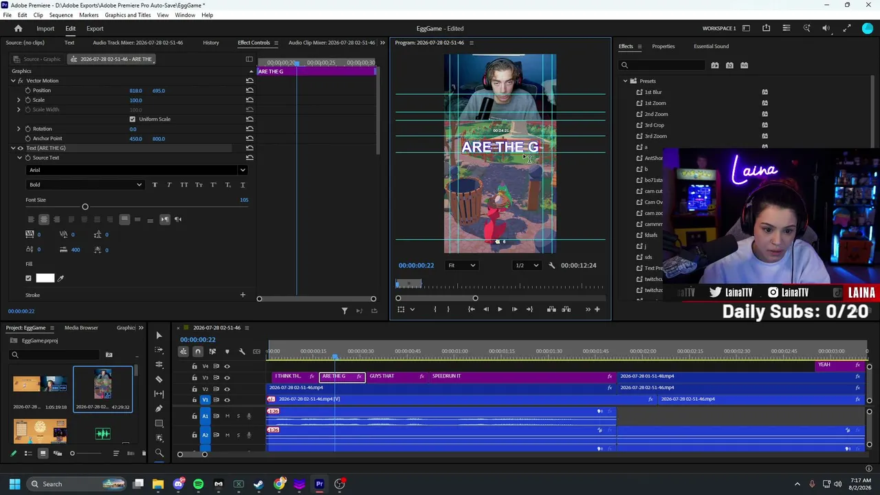Toggle Uniform Scale checkbox

click(x=133, y=119)
